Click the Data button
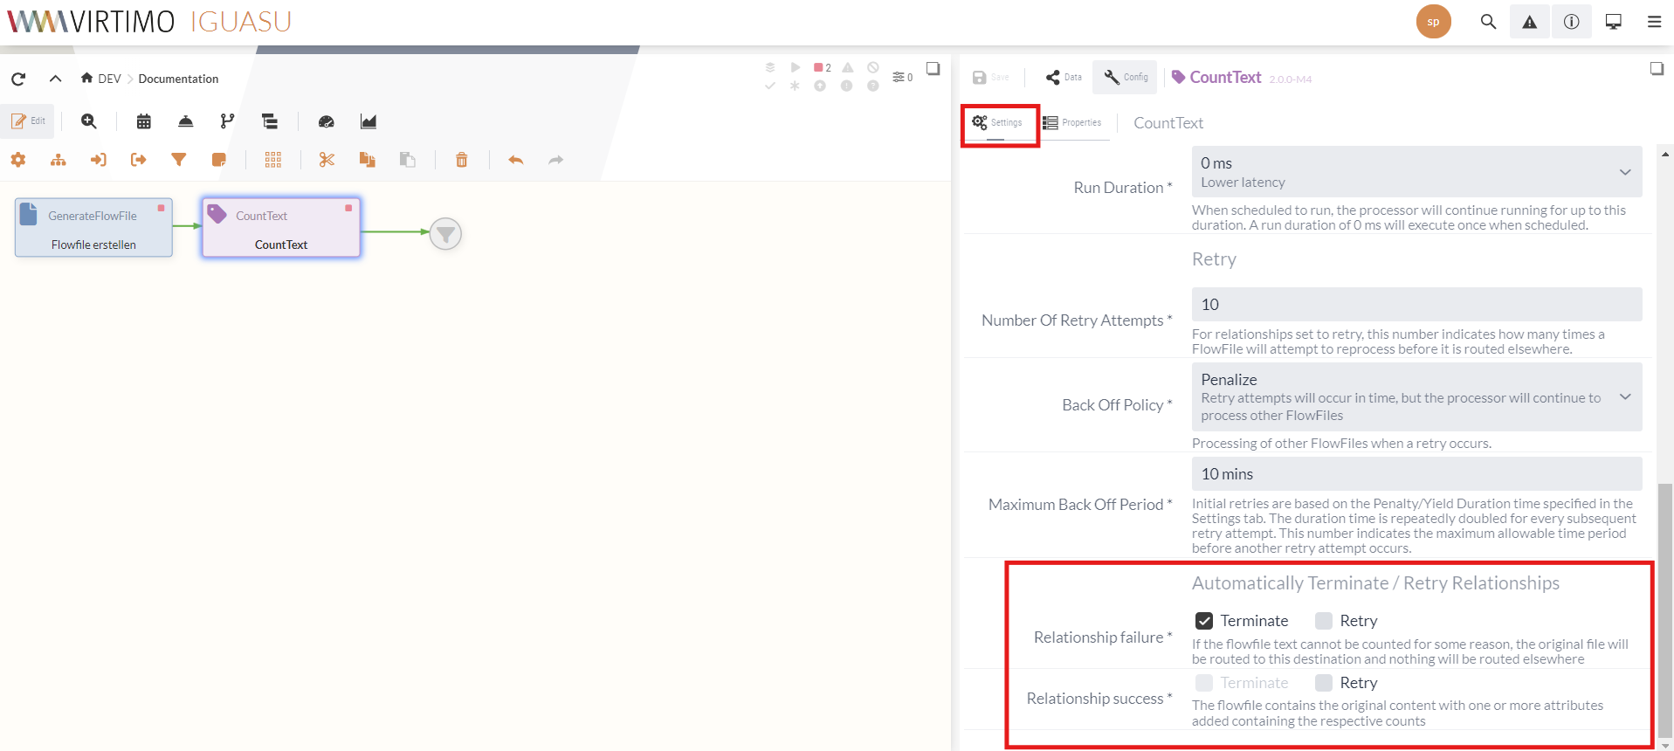 (x=1064, y=78)
